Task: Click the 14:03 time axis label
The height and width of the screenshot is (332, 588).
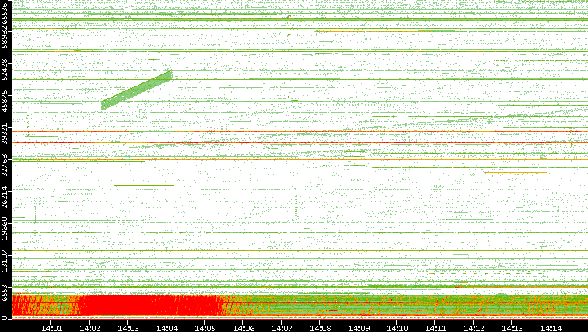Action: (x=128, y=326)
